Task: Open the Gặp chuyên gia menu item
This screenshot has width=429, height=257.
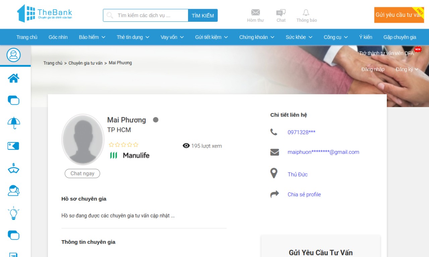Action: 400,37
